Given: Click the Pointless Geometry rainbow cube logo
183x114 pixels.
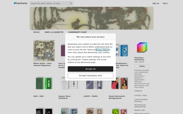Looking at the screenshot, I should click(142, 47).
